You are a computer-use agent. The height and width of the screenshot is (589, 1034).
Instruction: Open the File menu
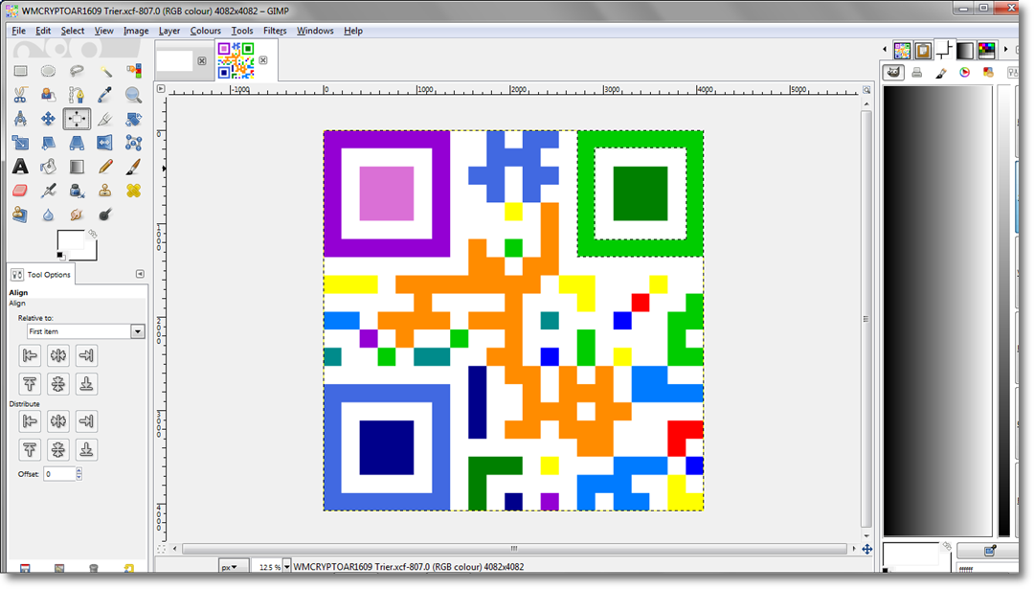click(18, 31)
